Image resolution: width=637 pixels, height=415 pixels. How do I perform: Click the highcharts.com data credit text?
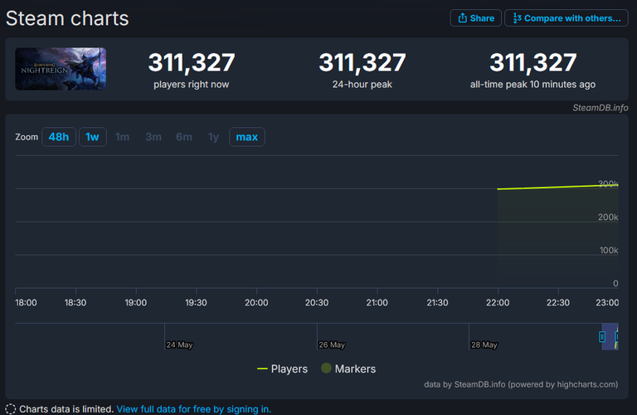[521, 384]
